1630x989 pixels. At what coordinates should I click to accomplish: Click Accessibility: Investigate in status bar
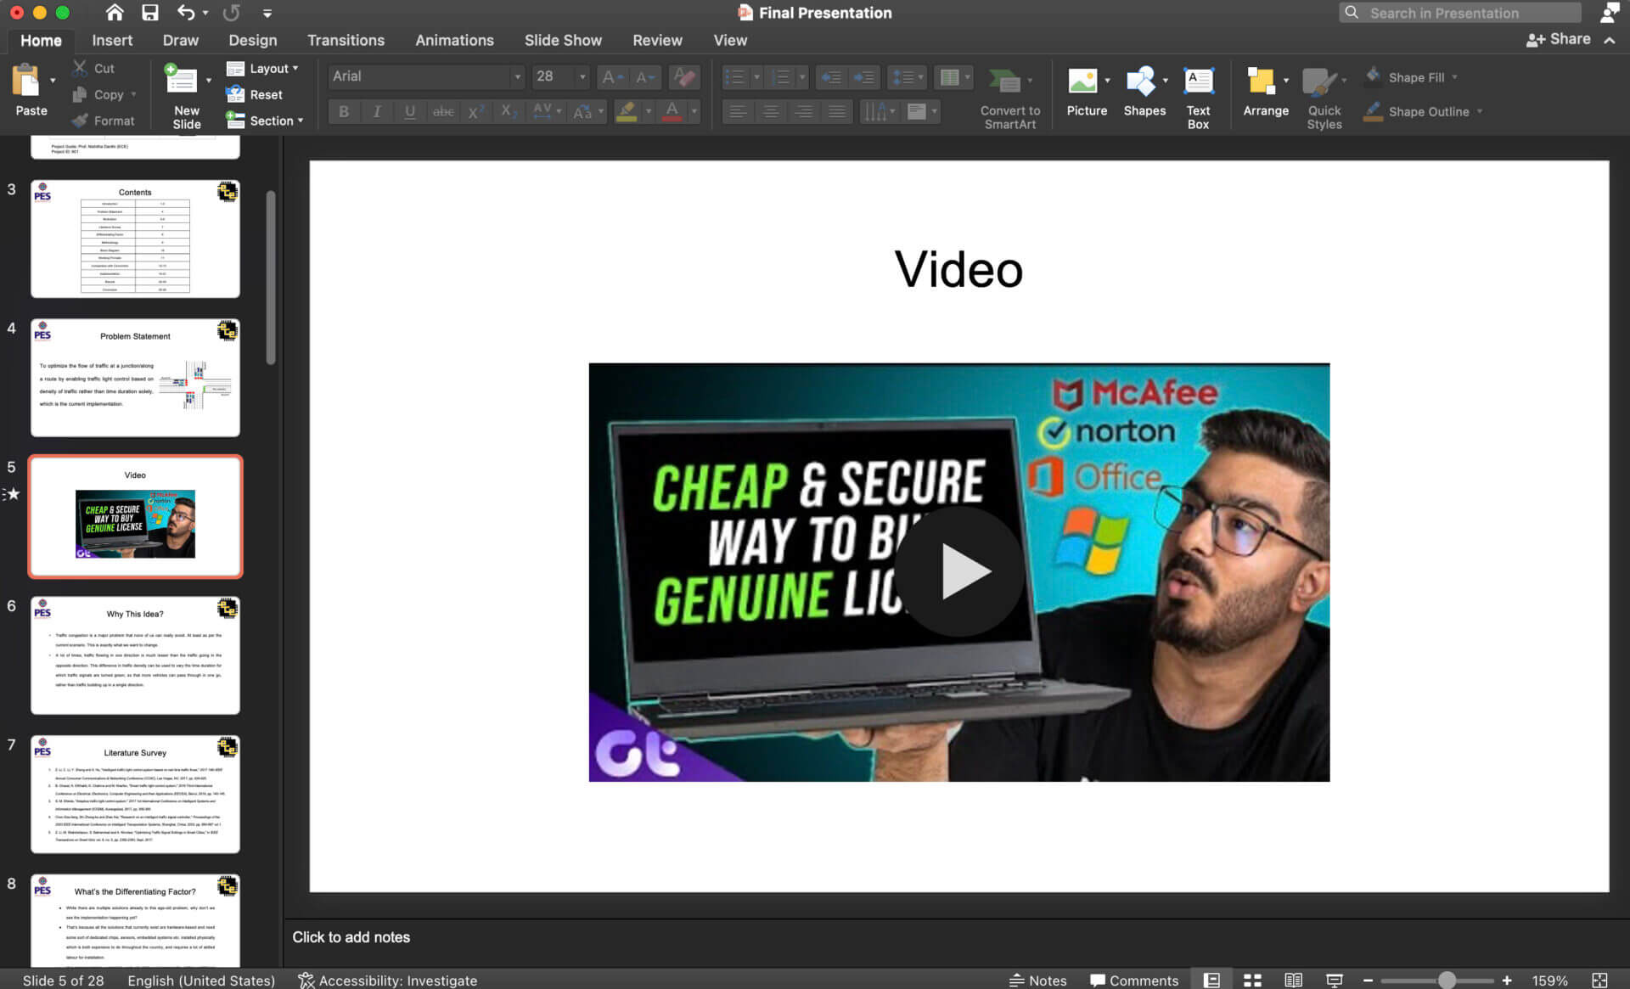pyautogui.click(x=388, y=980)
